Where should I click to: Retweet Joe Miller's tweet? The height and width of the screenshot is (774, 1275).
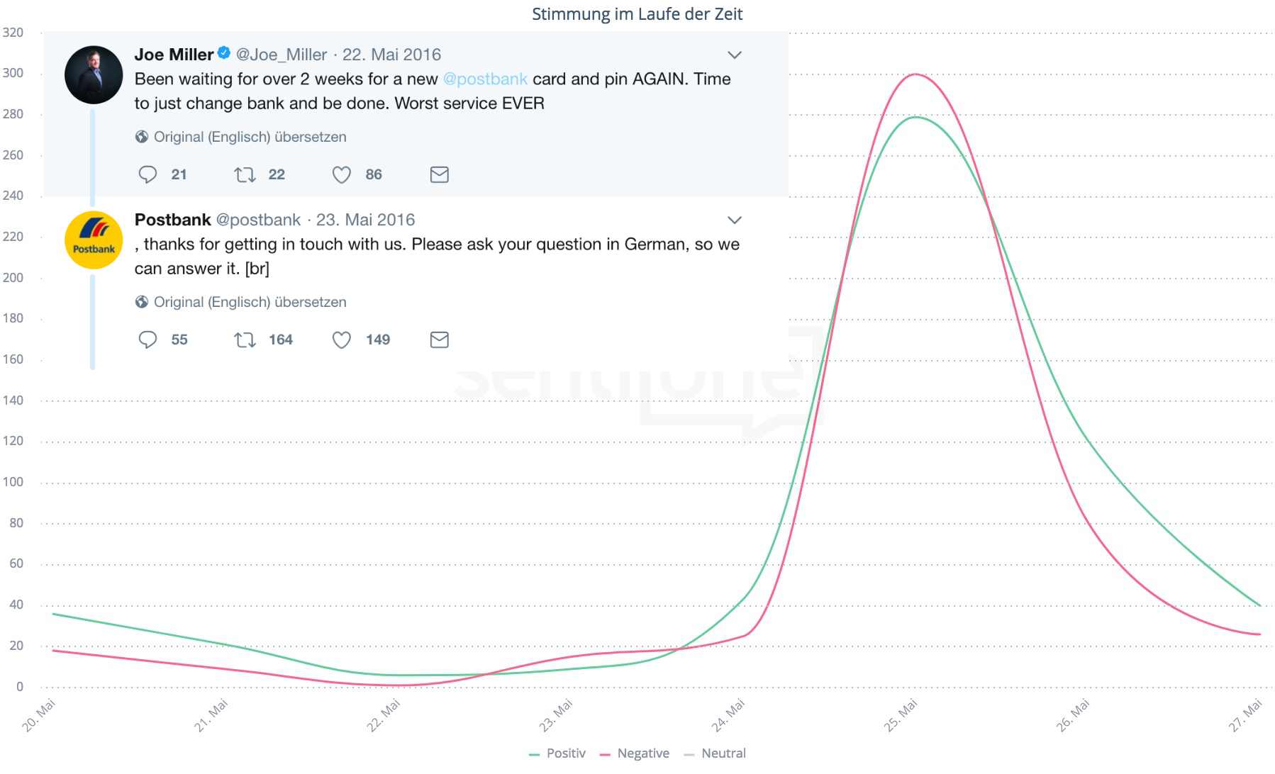pyautogui.click(x=245, y=174)
